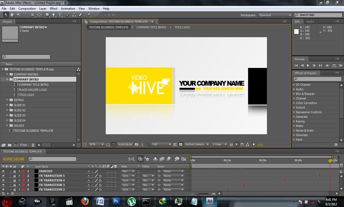The height and width of the screenshot is (207, 344).
Task: Expand the Color Correction effects category
Action: [x=294, y=103]
